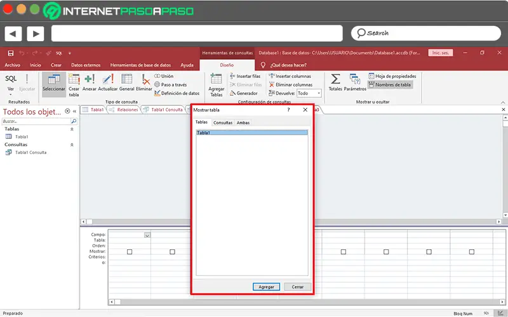Switch to Consultas tab in Mostrar tabla
Viewport: 508px width, 317px height.
223,122
